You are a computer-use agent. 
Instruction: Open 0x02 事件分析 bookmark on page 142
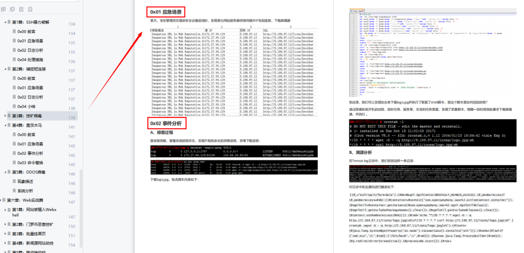coord(30,153)
